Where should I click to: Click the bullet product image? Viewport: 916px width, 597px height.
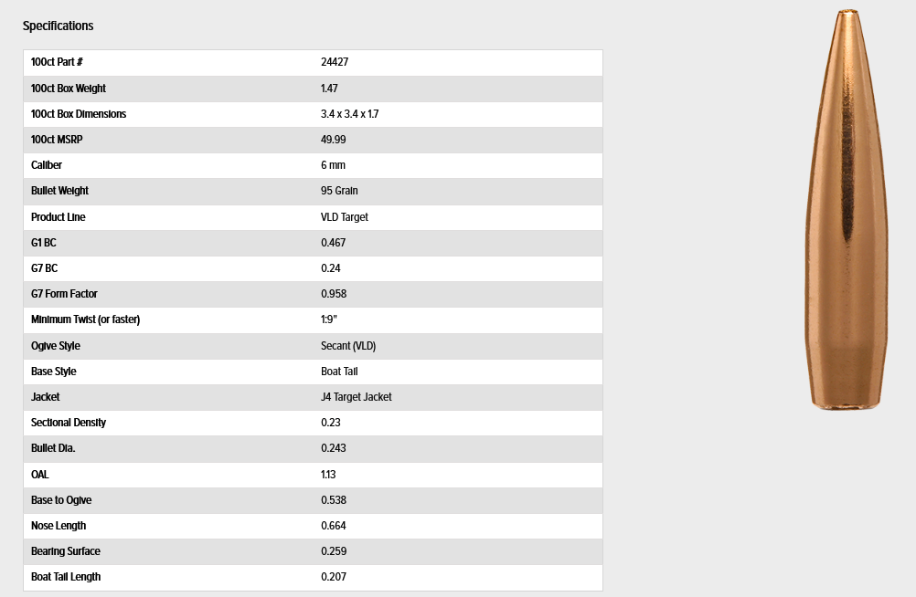[846, 210]
